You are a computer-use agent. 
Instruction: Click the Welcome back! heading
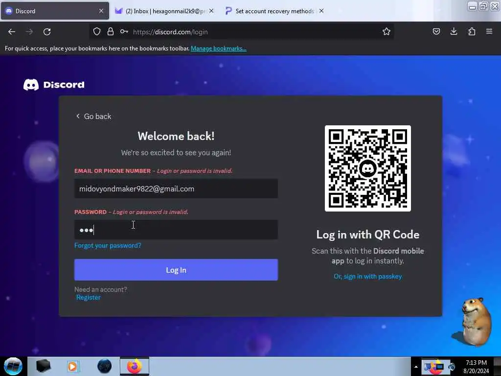[x=176, y=136]
